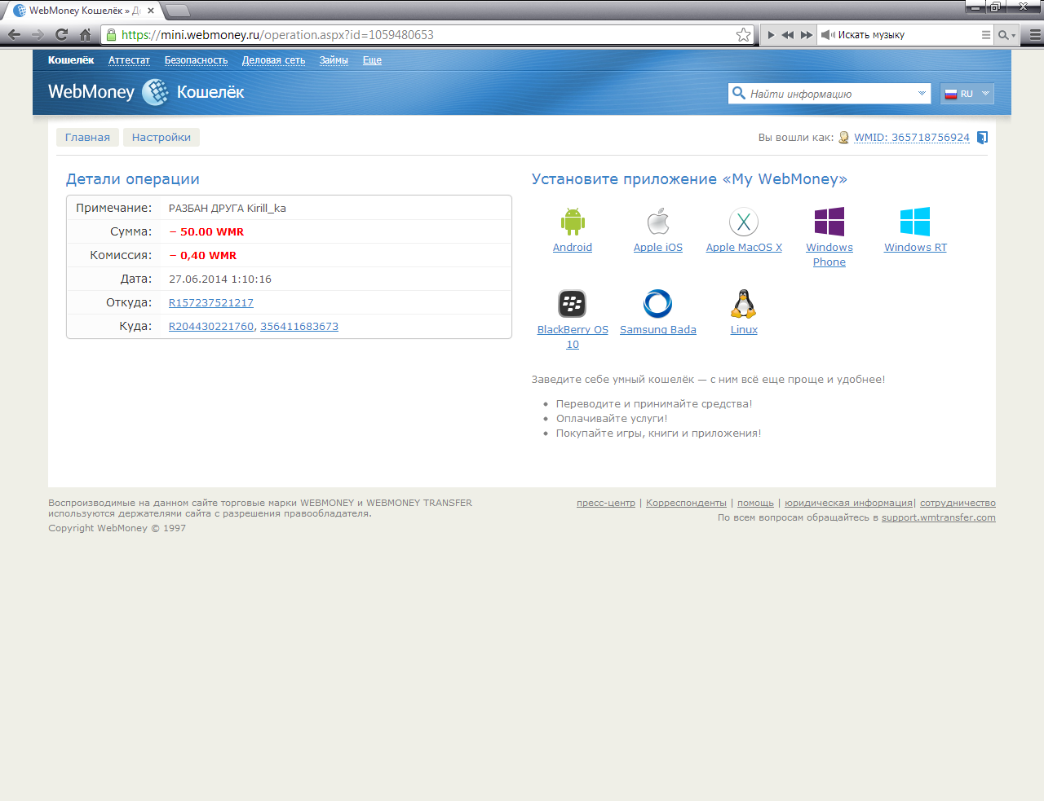The image size is (1044, 801).
Task: Click the date 27.06.2014 1:10:16
Action: point(220,279)
